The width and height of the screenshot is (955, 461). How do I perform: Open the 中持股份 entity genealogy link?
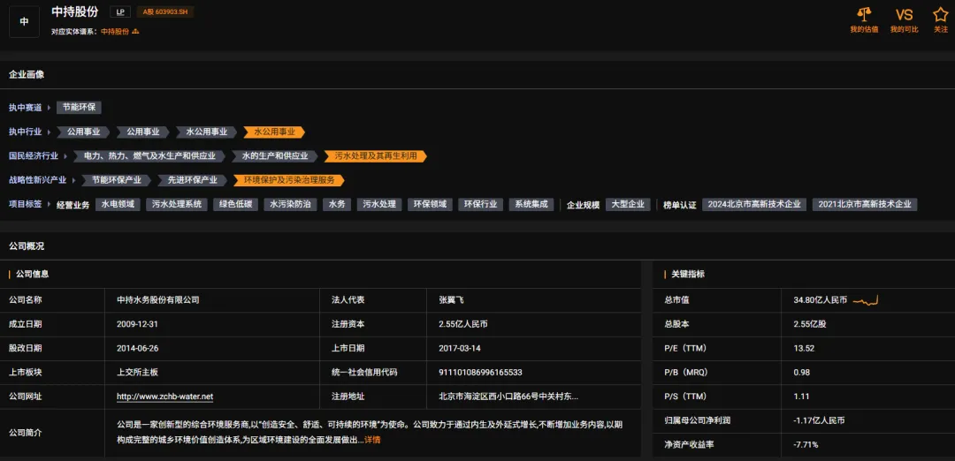(x=115, y=31)
